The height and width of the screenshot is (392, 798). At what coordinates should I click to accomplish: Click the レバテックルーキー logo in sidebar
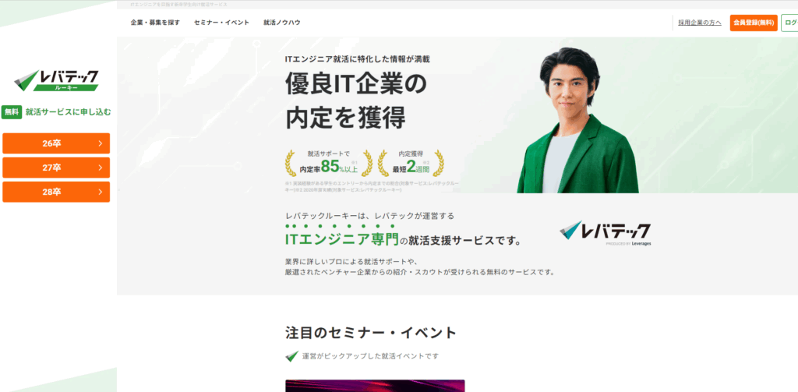(56, 80)
